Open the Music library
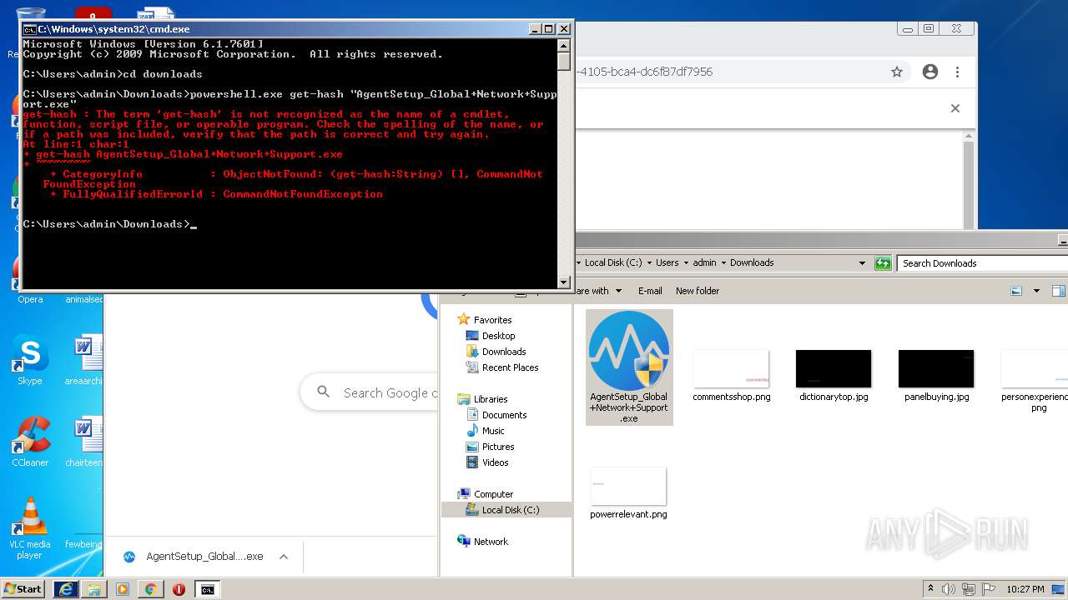Viewport: 1068px width, 600px height. pos(493,431)
